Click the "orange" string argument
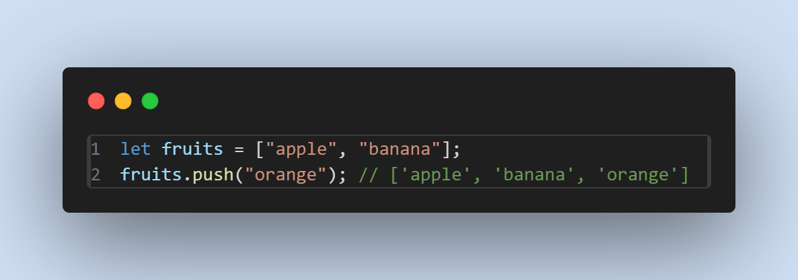The image size is (798, 280). pyautogui.click(x=286, y=175)
